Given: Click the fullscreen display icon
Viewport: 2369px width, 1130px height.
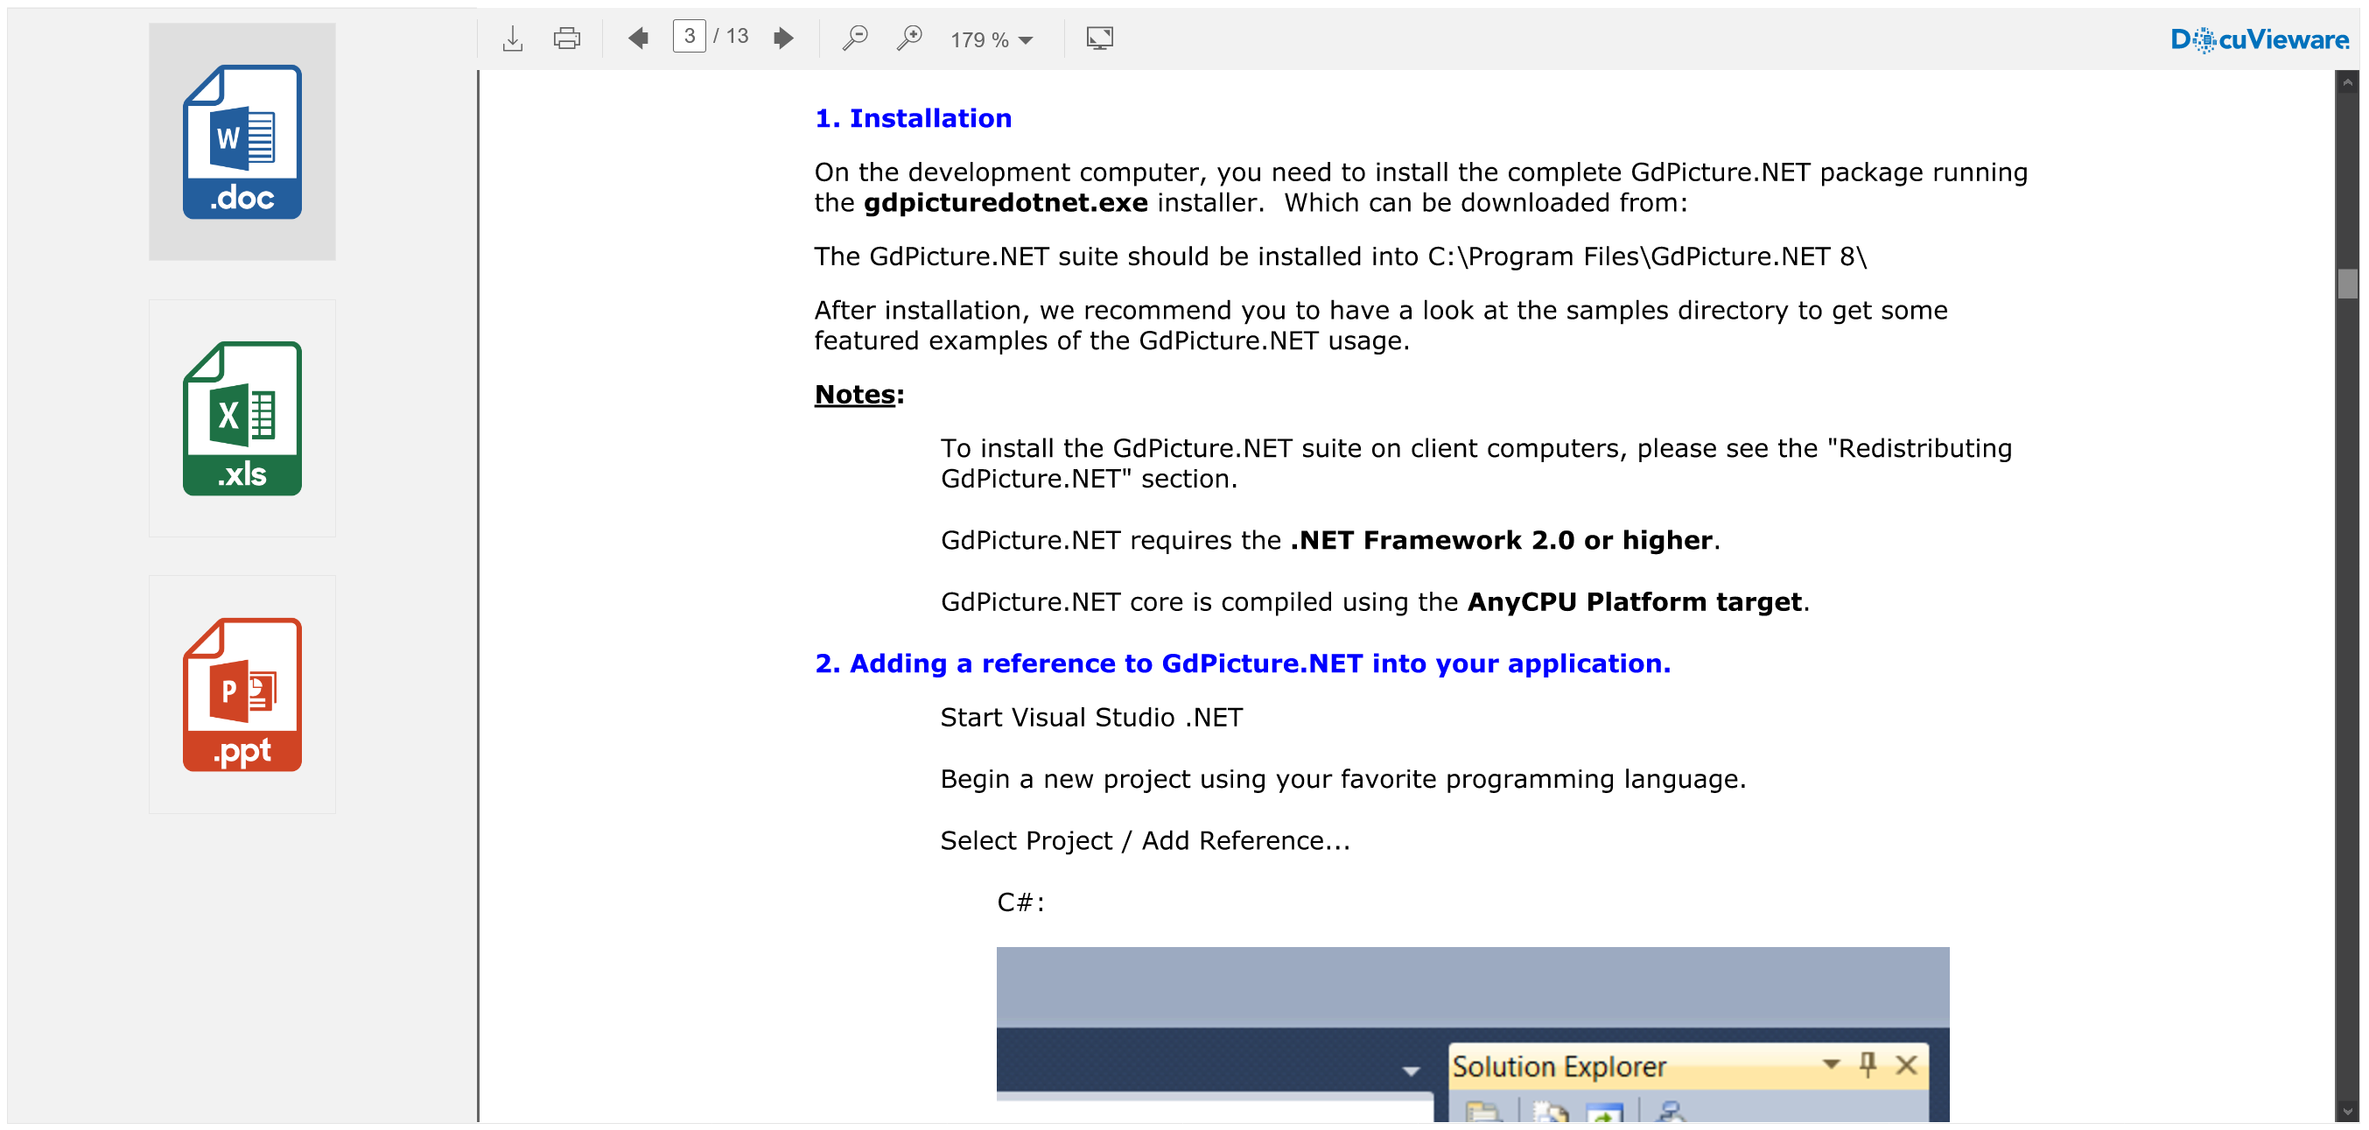Looking at the screenshot, I should [x=1099, y=38].
